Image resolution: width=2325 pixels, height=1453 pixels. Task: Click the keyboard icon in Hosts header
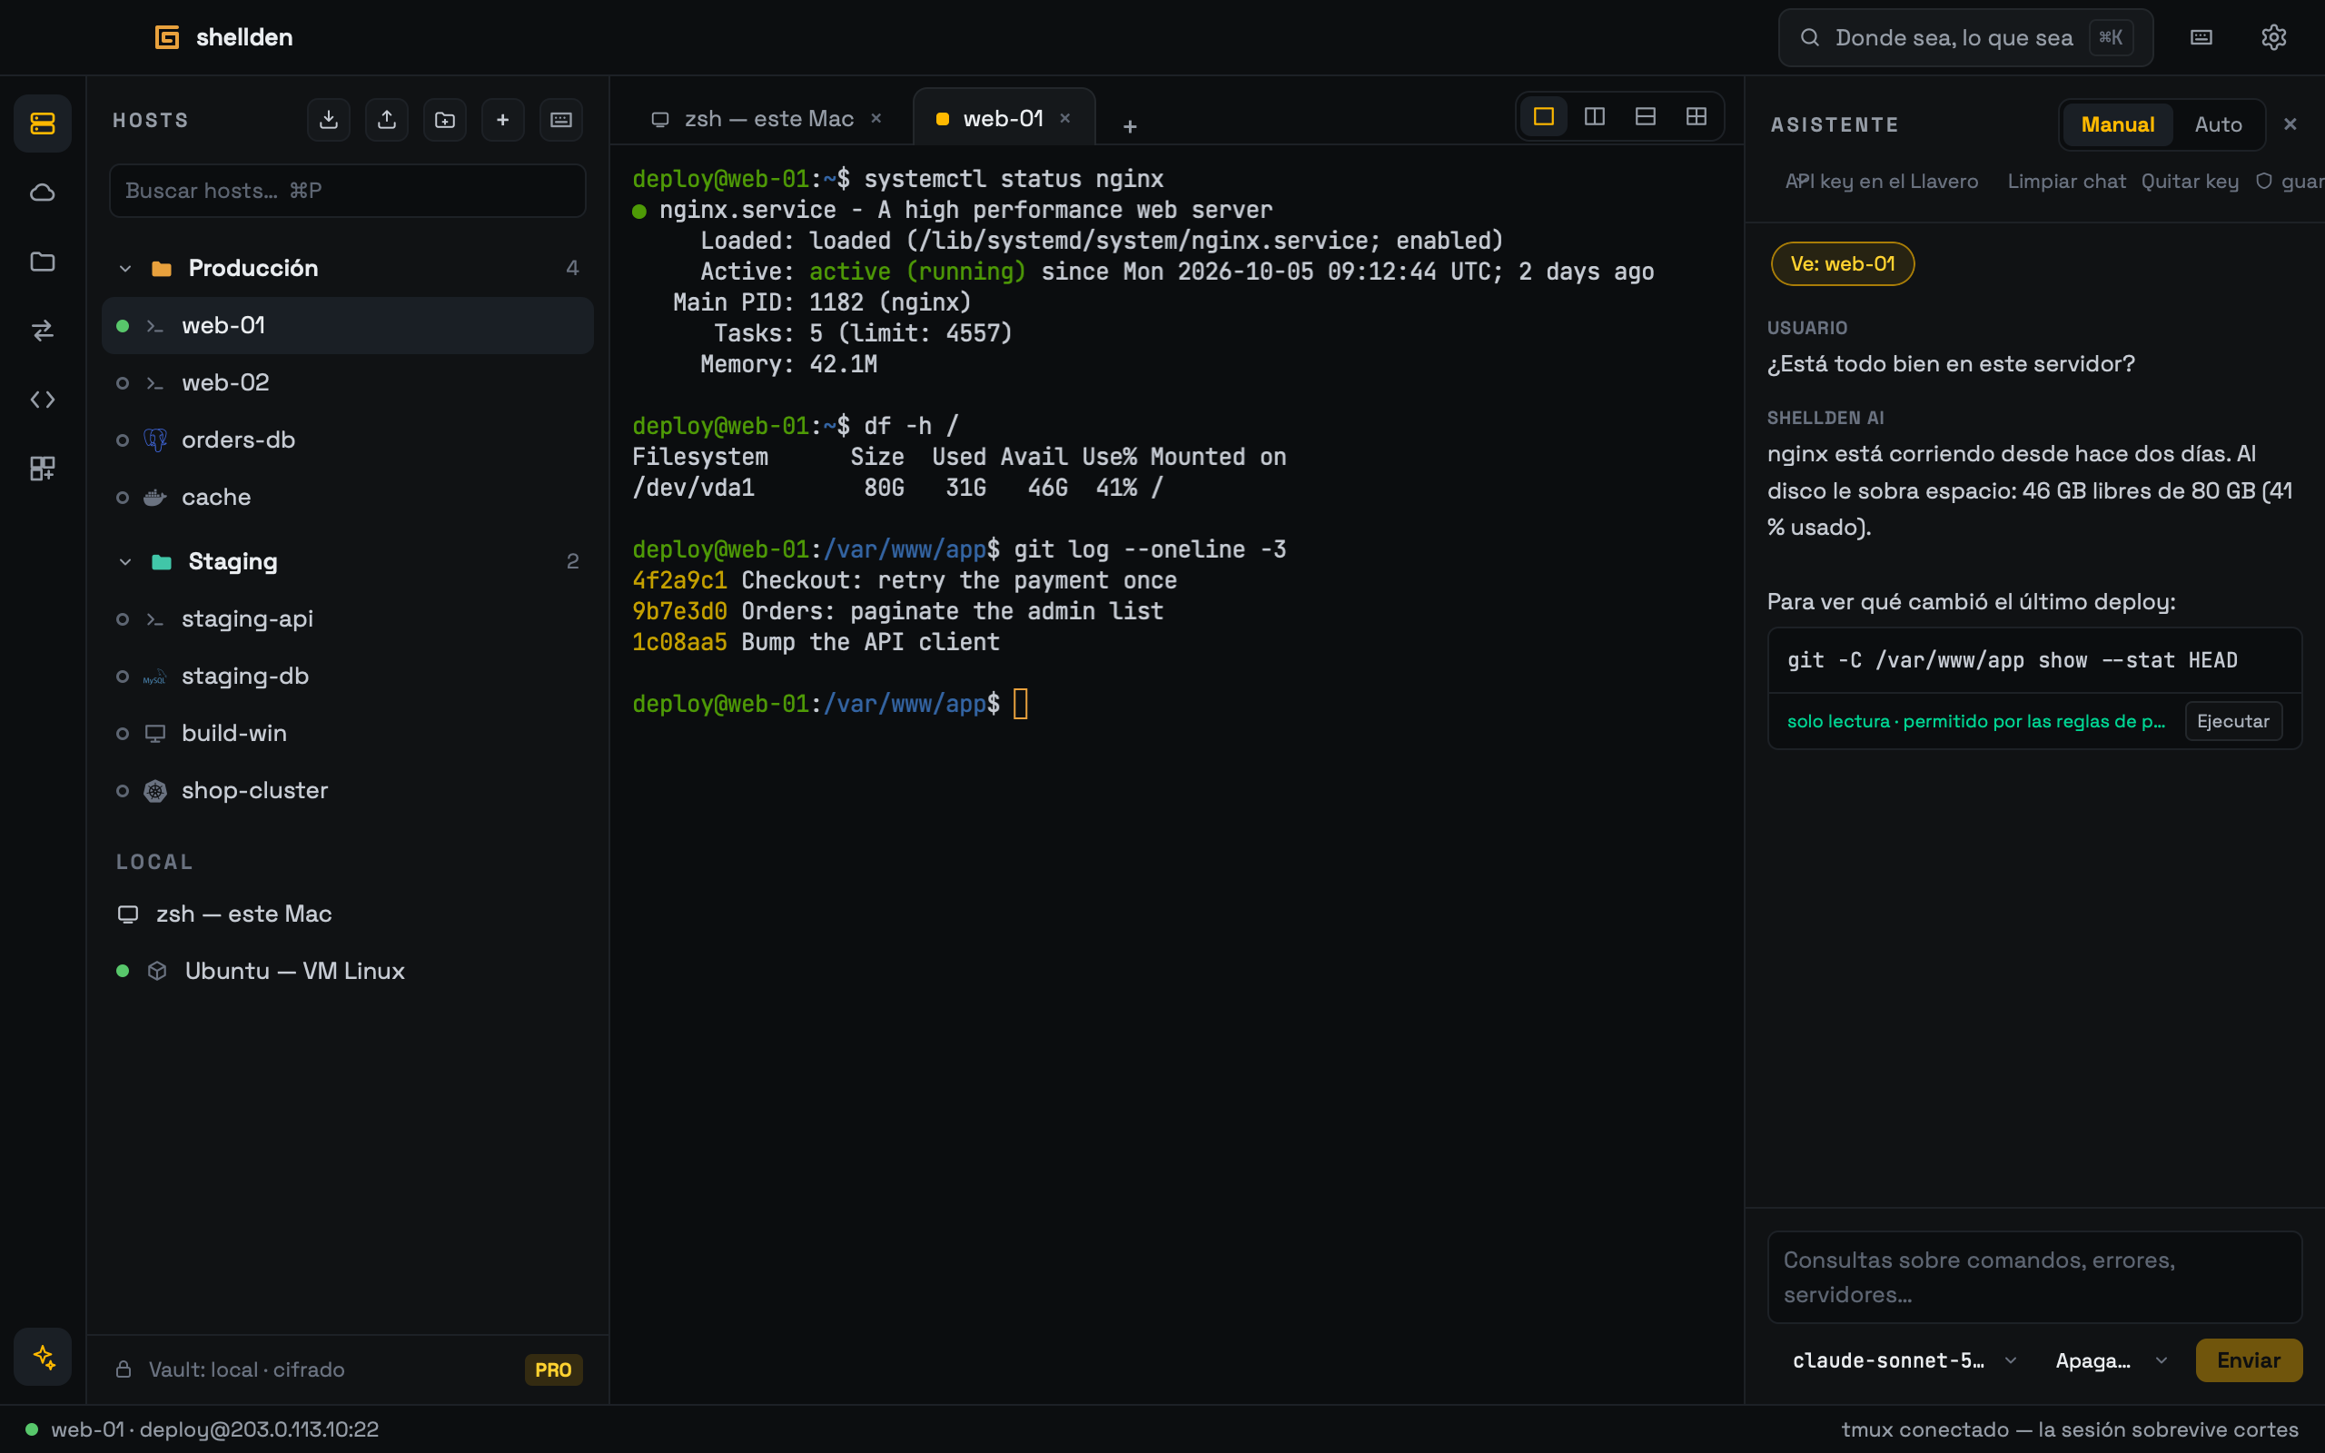561,120
